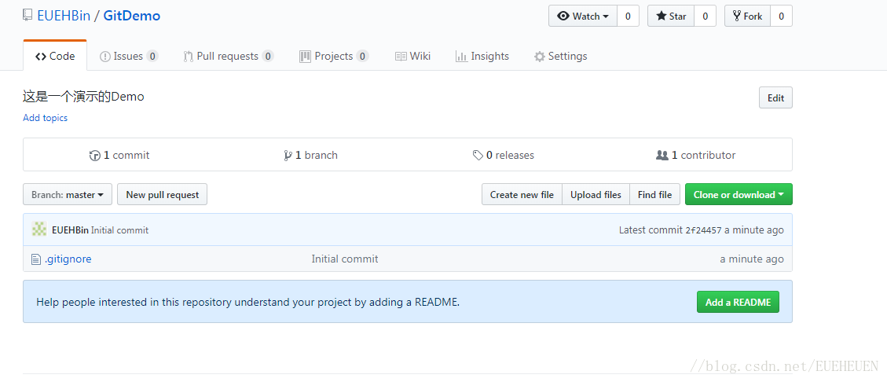Viewport: 887px width, 382px height.
Task: Click the Upload files button
Action: pos(596,195)
